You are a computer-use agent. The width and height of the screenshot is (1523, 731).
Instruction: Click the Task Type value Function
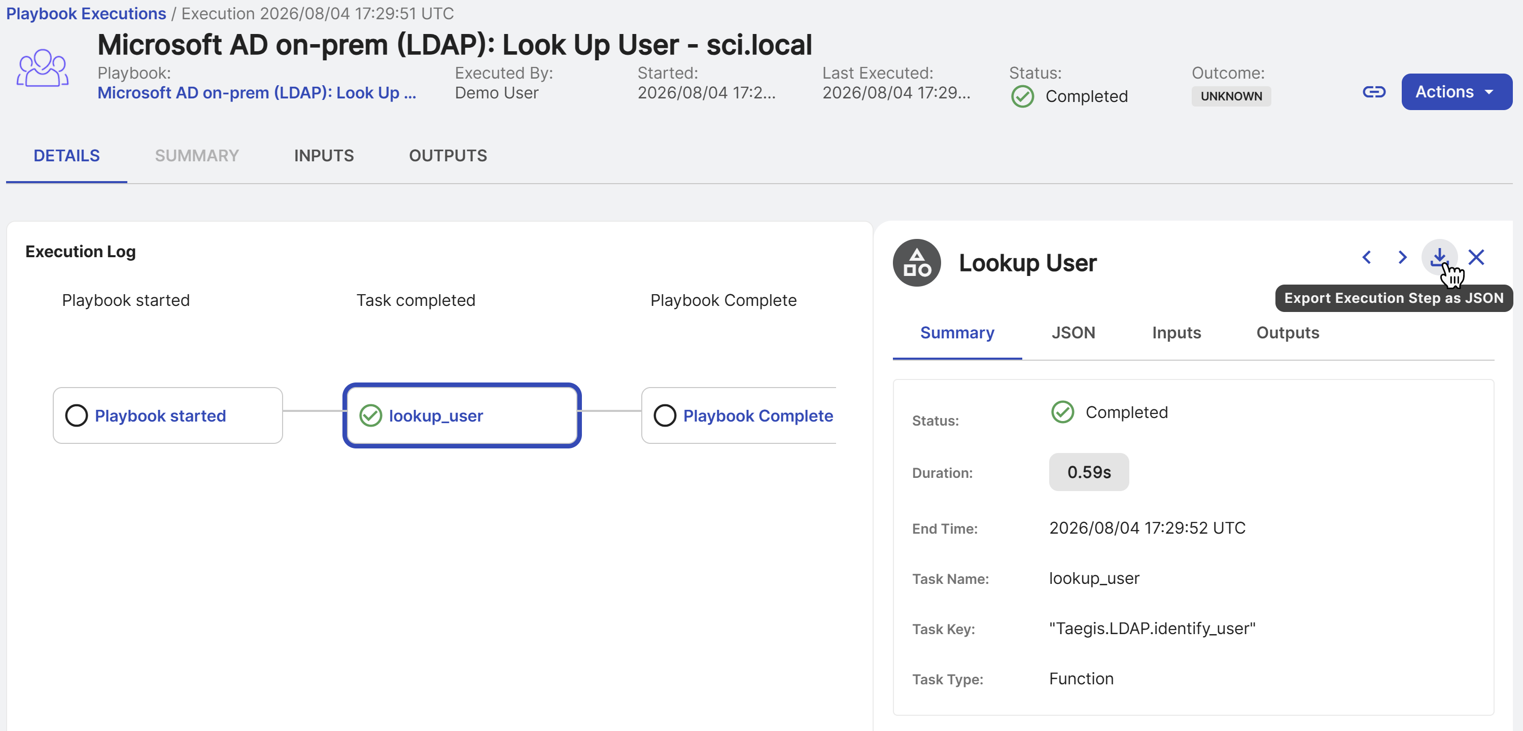pyautogui.click(x=1081, y=678)
